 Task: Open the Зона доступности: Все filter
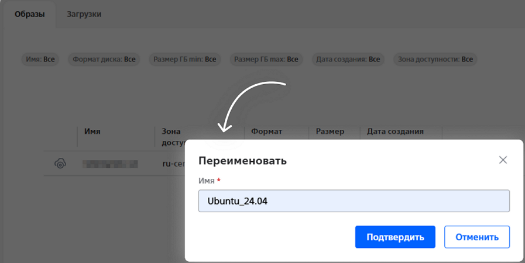pos(435,60)
